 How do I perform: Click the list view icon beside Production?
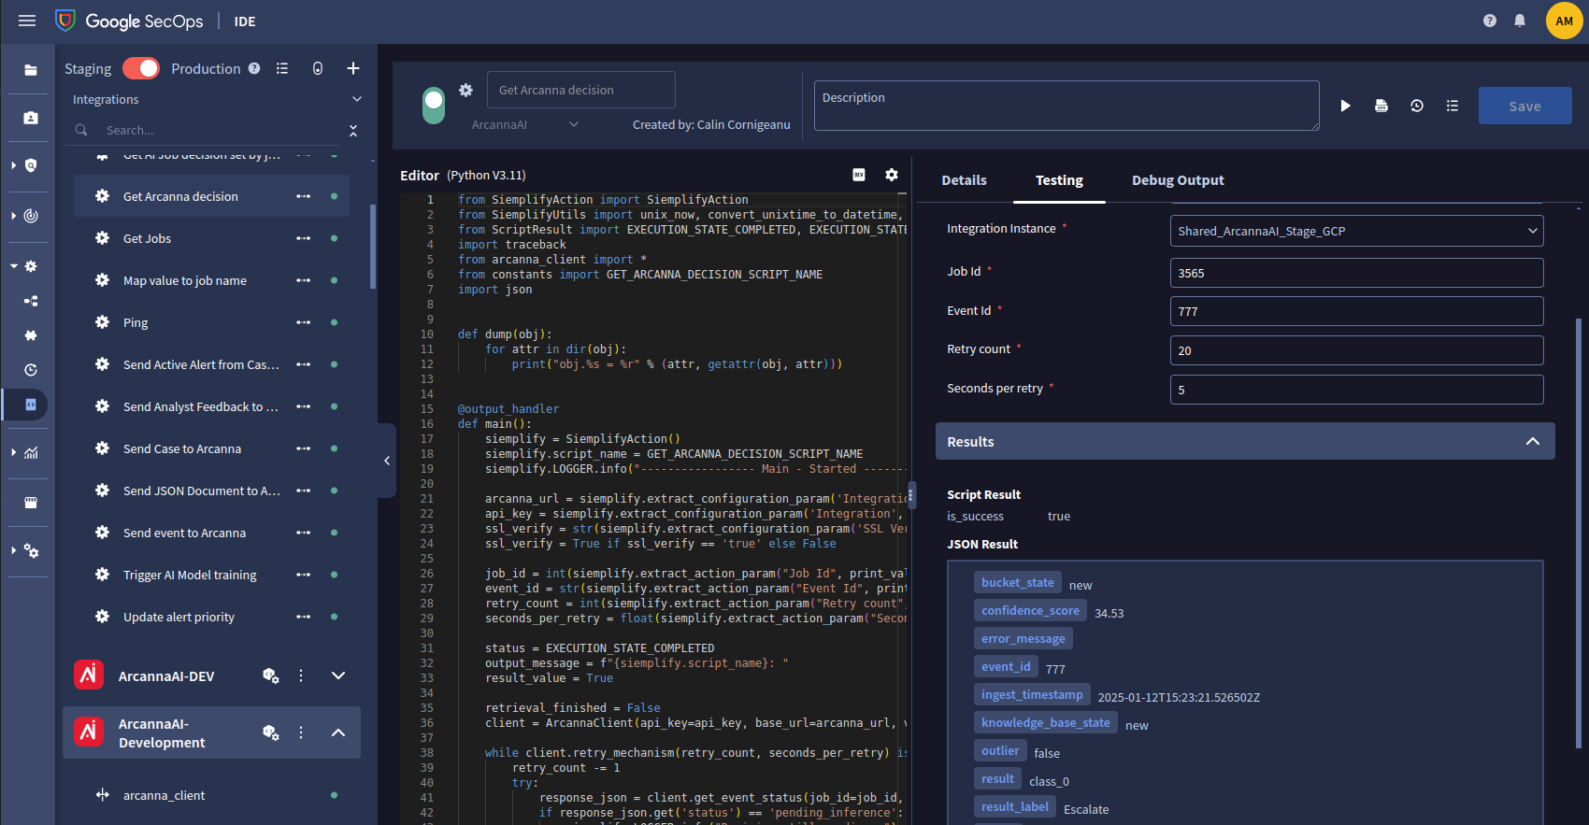282,68
